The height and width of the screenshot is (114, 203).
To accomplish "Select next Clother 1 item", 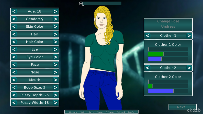I will (189, 36).
